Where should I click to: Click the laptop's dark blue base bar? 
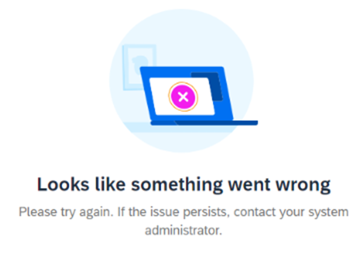[x=204, y=123]
